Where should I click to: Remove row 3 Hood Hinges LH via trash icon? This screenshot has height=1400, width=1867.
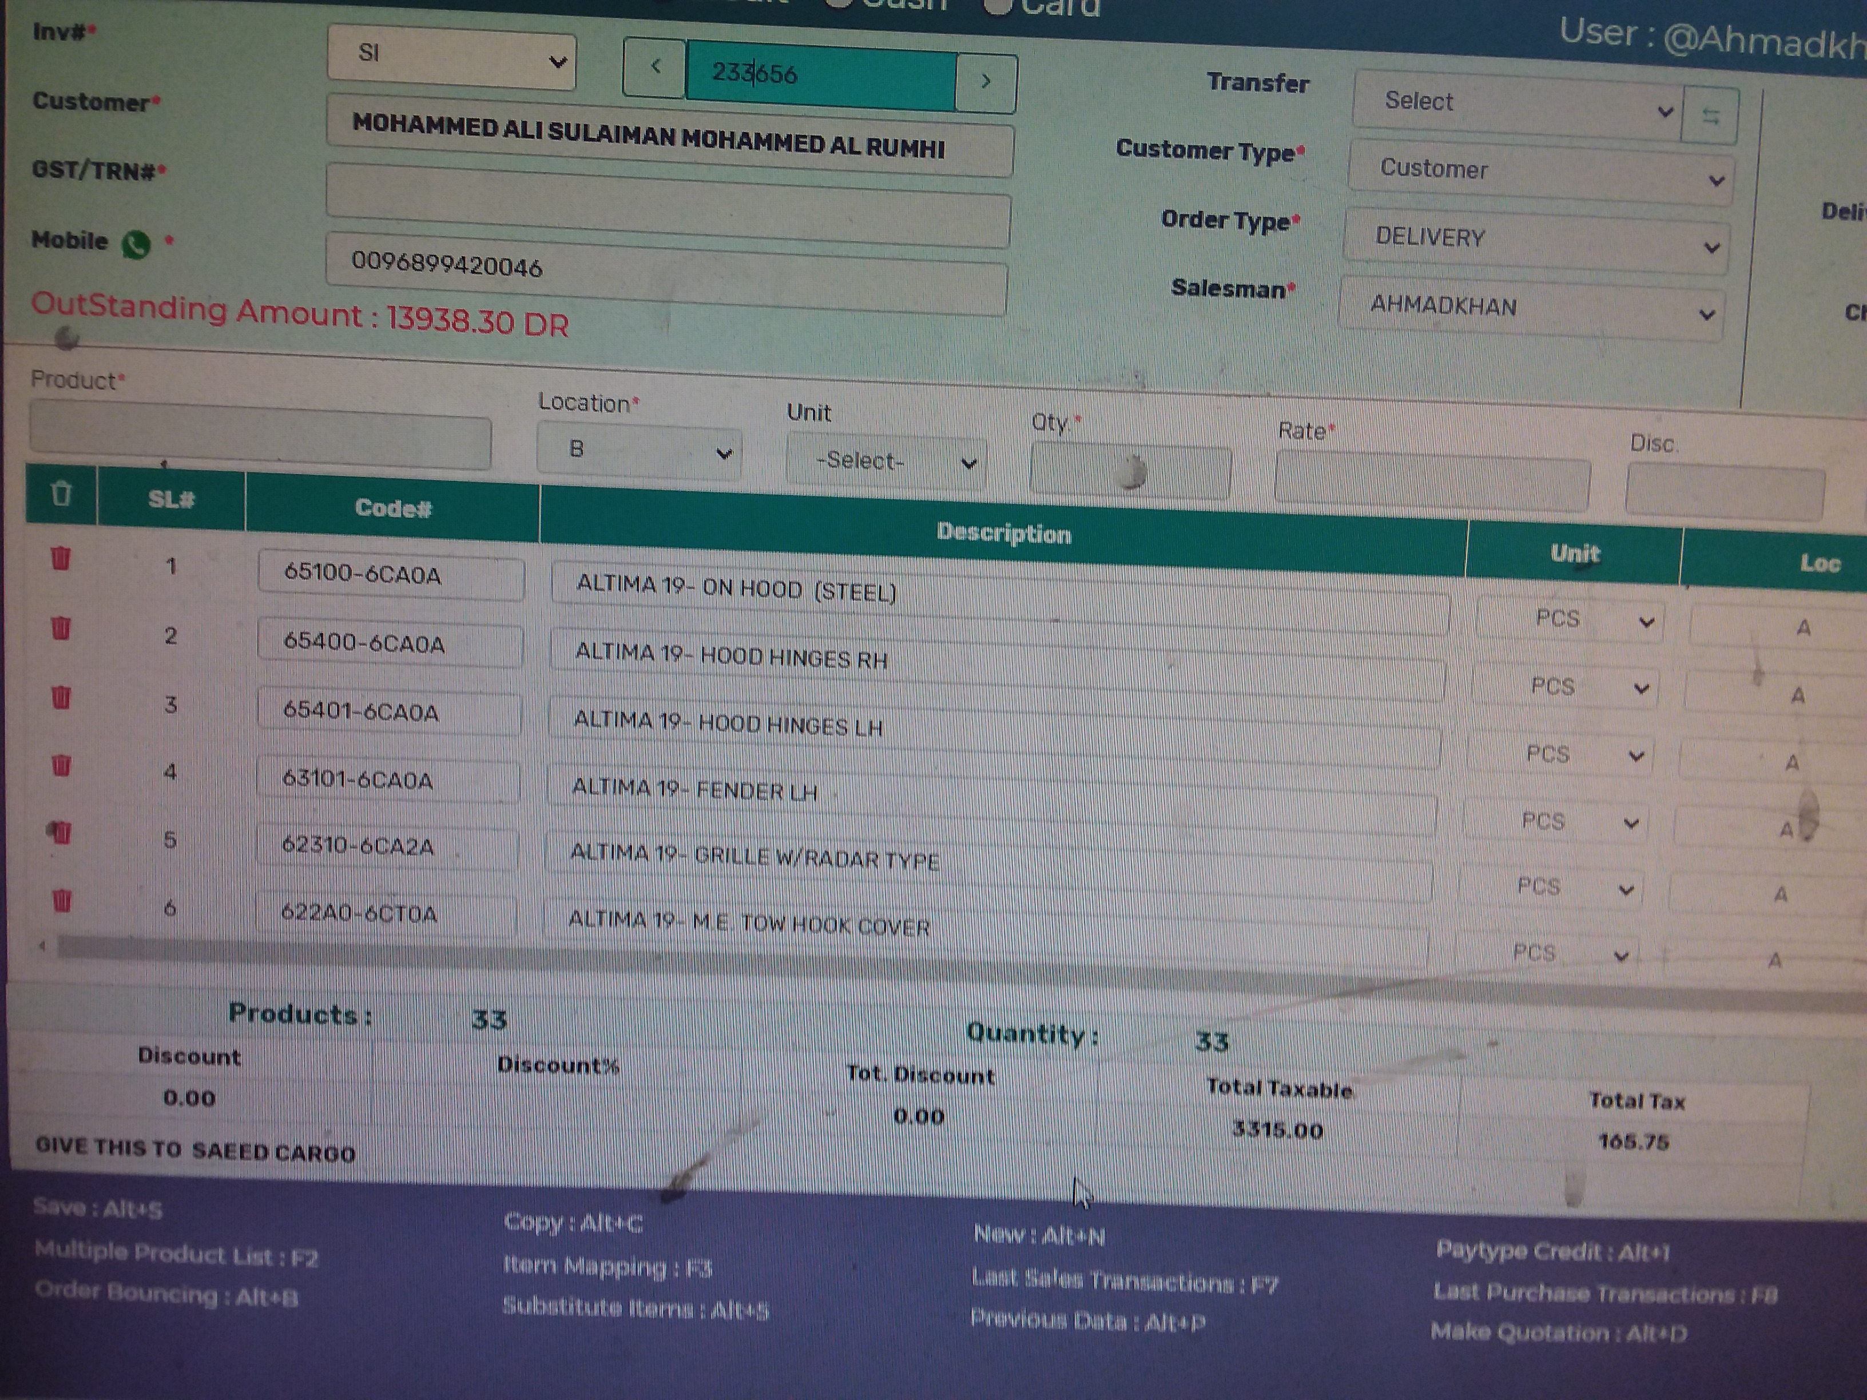pos(61,697)
